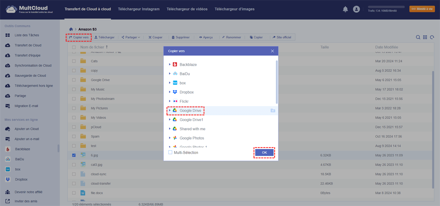
Task: Click the Illimité à vie button
Action: [x=422, y=9]
